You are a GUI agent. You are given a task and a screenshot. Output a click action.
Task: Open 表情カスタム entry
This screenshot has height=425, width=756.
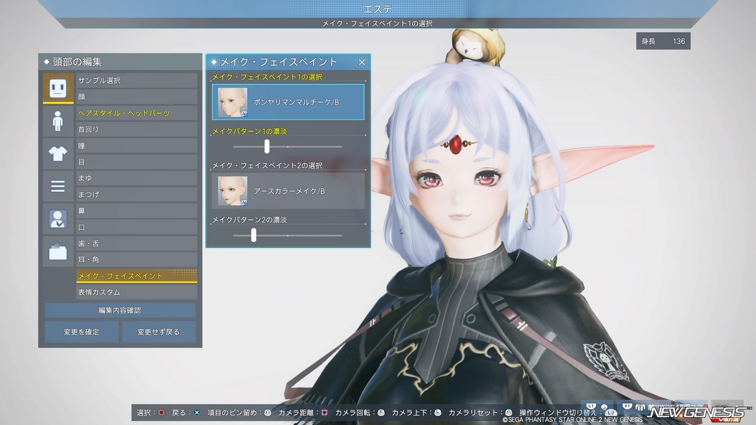coord(137,292)
